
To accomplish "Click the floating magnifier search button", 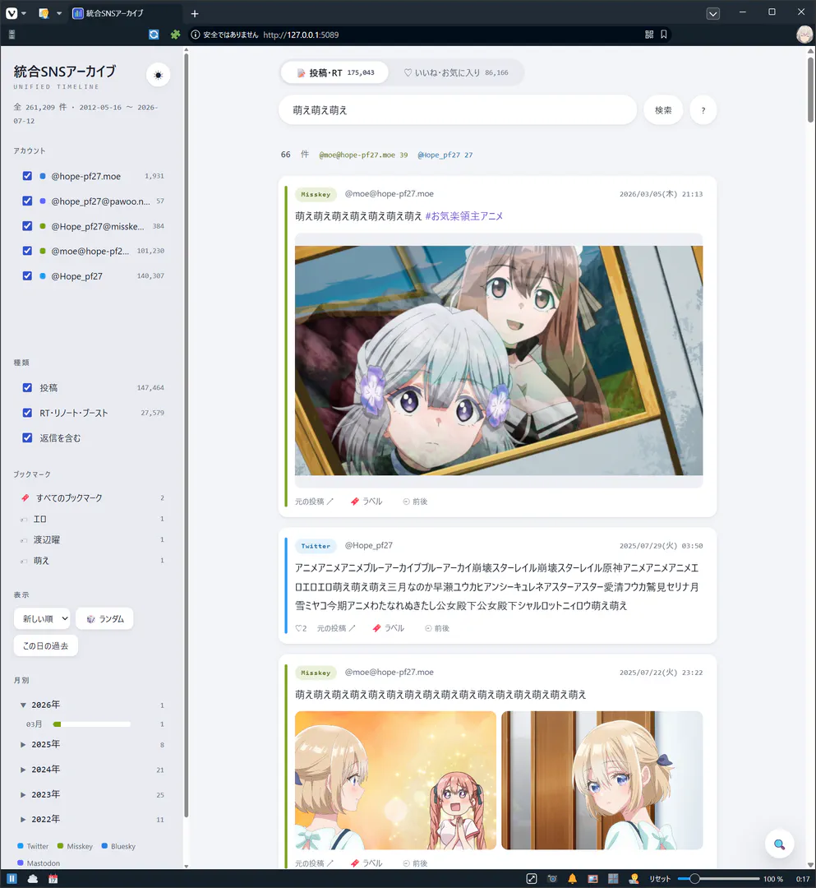I will (779, 844).
